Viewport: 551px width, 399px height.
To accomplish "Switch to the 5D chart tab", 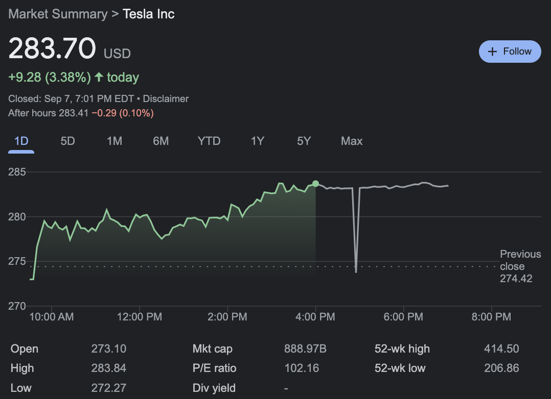I will tap(67, 141).
